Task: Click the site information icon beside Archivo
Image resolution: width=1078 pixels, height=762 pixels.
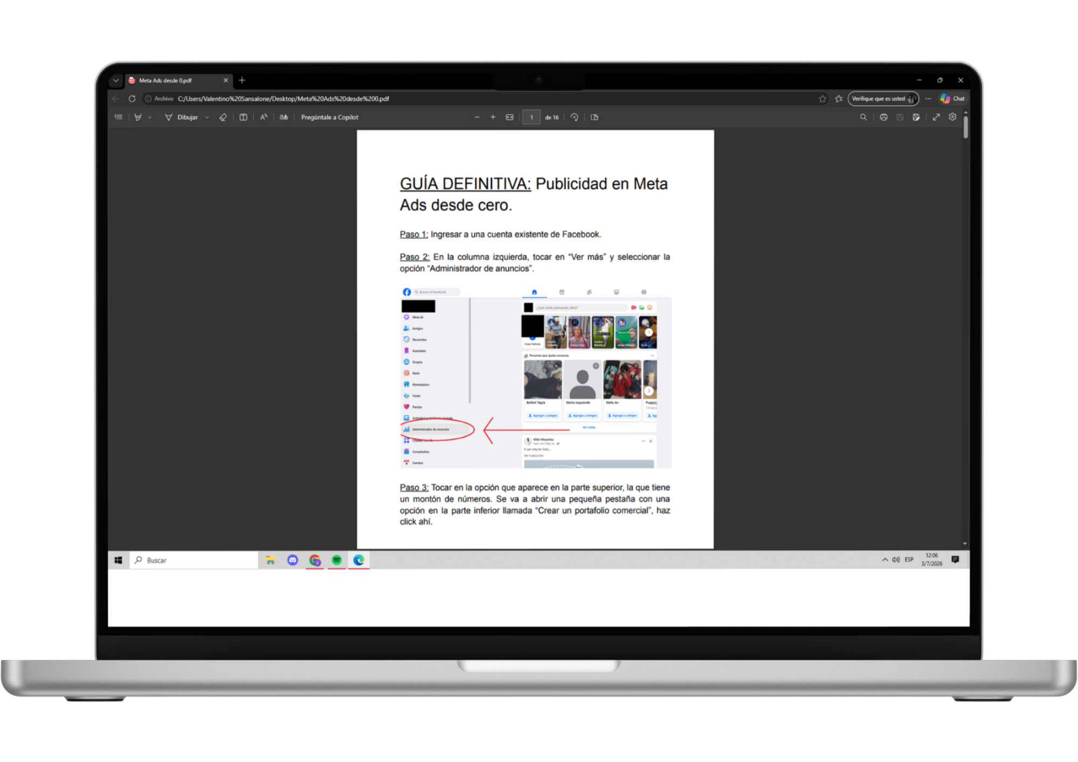Action: [x=148, y=99]
